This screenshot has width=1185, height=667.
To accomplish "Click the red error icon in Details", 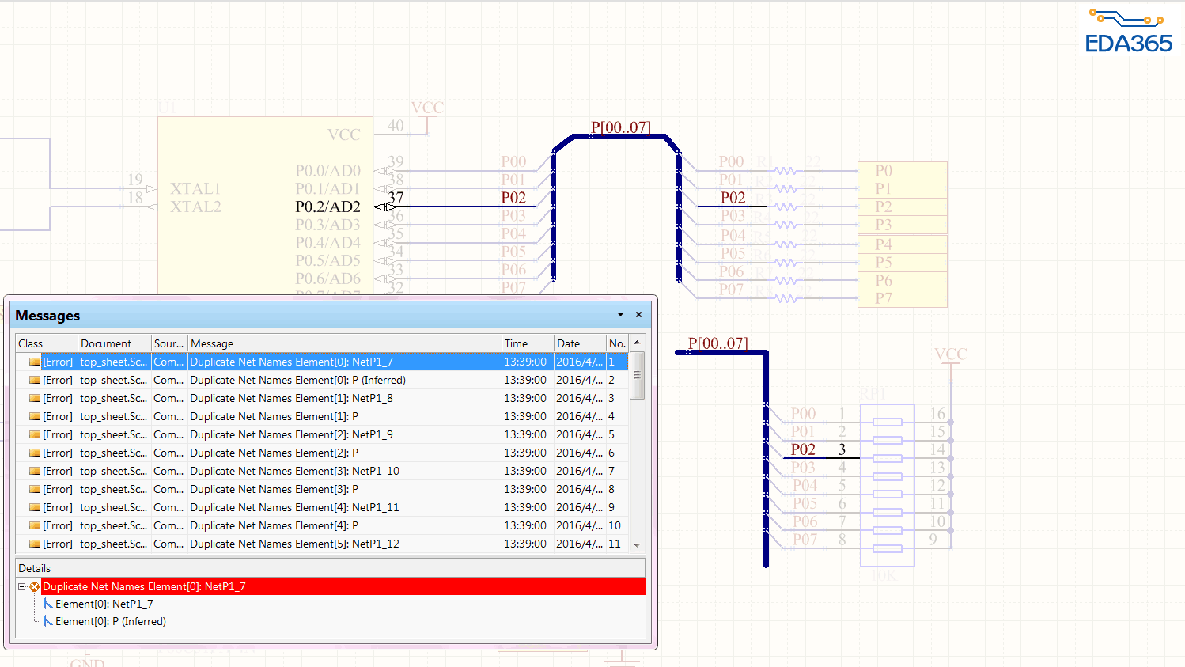I will click(x=34, y=587).
